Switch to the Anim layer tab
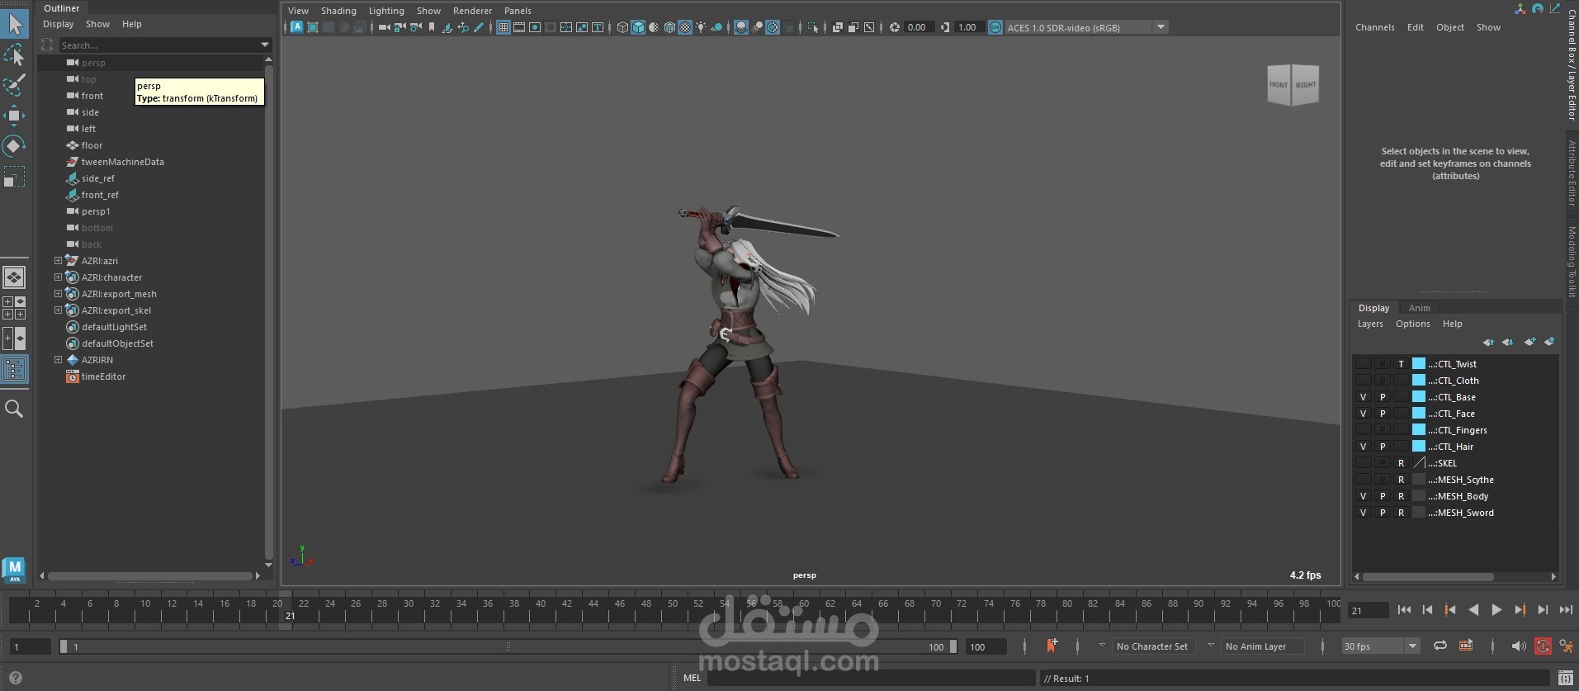The width and height of the screenshot is (1579, 691). tap(1419, 308)
